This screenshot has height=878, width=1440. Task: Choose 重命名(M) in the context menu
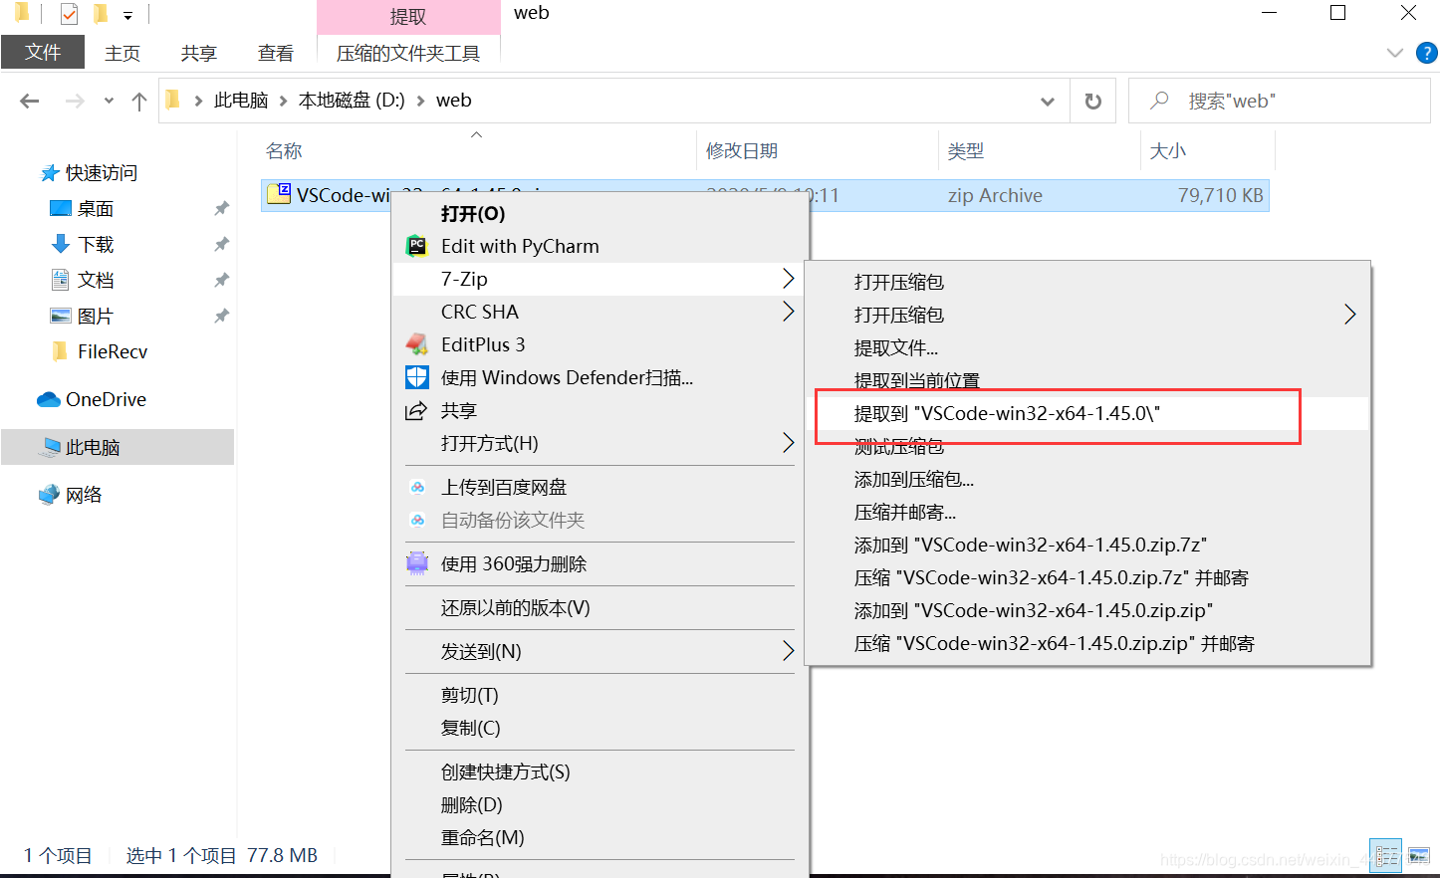click(x=601, y=837)
